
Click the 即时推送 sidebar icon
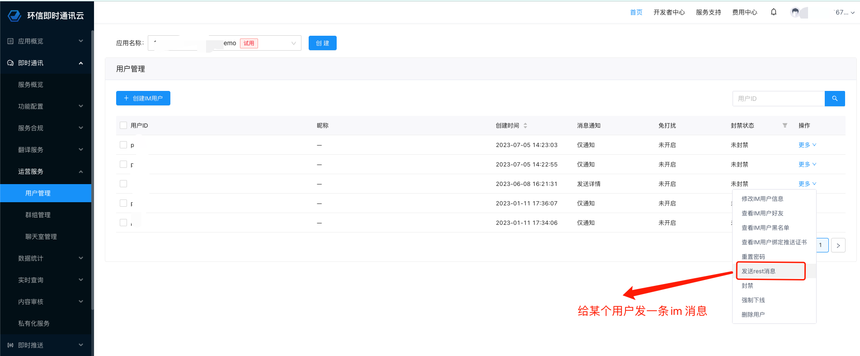point(10,345)
